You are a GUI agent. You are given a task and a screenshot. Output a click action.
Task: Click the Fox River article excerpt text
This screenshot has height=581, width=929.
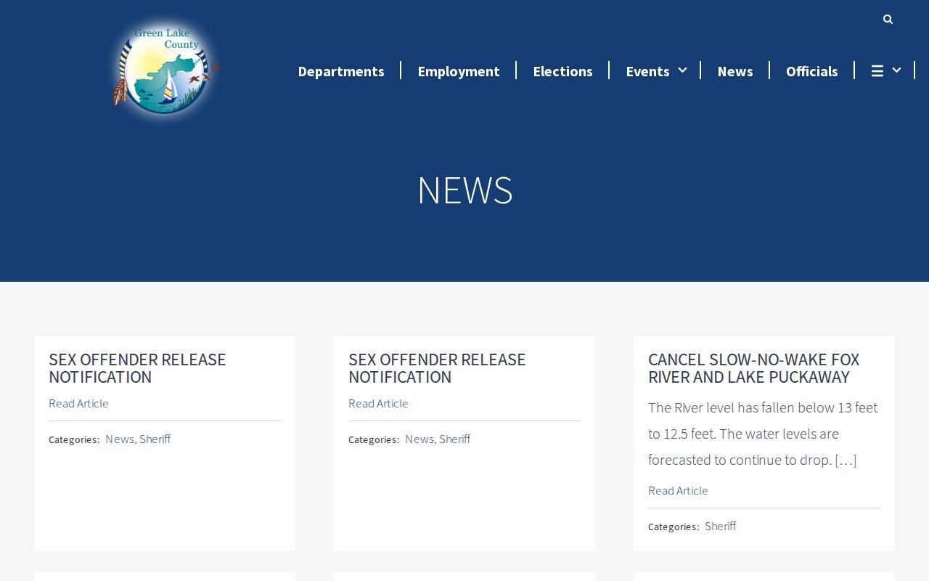point(763,434)
